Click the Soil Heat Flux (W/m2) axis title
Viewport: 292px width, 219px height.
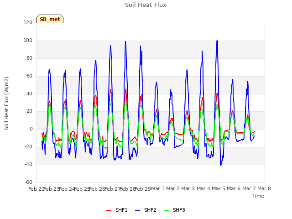tap(6, 103)
